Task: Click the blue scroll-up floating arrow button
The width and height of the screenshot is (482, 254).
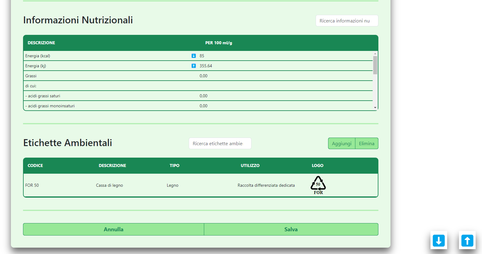Action: tap(467, 240)
